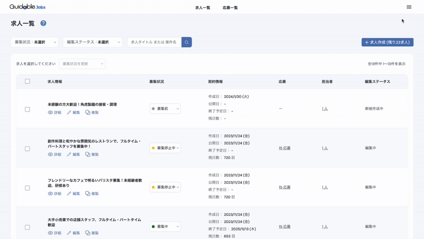This screenshot has width=424, height=239.
Task: Click pencil 編集 icon for 未経験の方大歓迎 job
Action: click(x=69, y=113)
